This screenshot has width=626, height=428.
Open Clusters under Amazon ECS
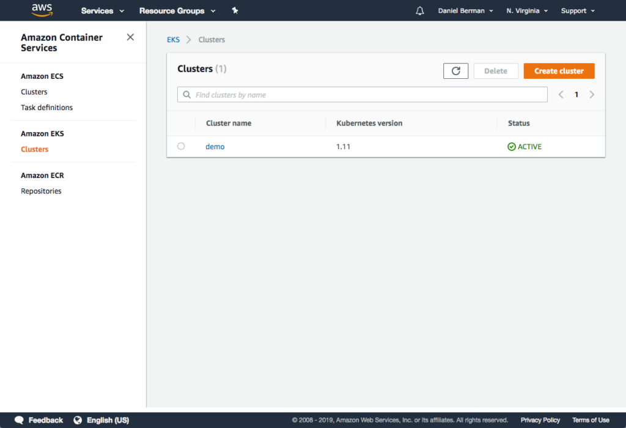pyautogui.click(x=34, y=92)
